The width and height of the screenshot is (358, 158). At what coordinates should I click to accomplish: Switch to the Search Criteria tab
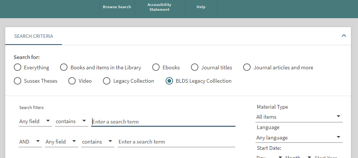[34, 36]
